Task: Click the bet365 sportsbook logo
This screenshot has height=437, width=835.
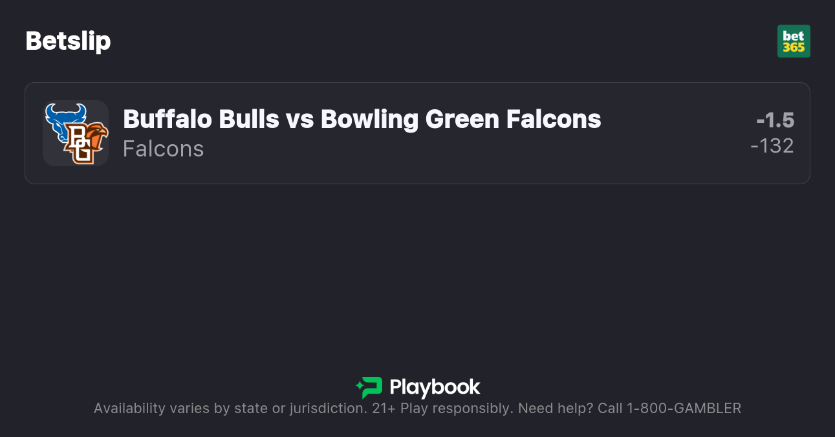Action: 794,41
